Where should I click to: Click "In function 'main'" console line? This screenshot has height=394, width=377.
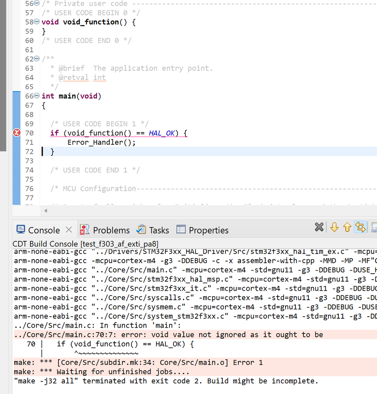click(97, 325)
